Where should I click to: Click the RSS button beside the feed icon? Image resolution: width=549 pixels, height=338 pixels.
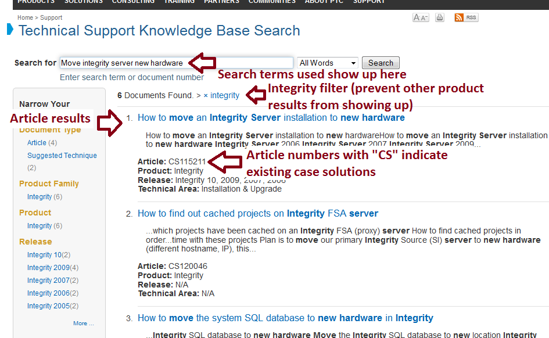coord(471,17)
